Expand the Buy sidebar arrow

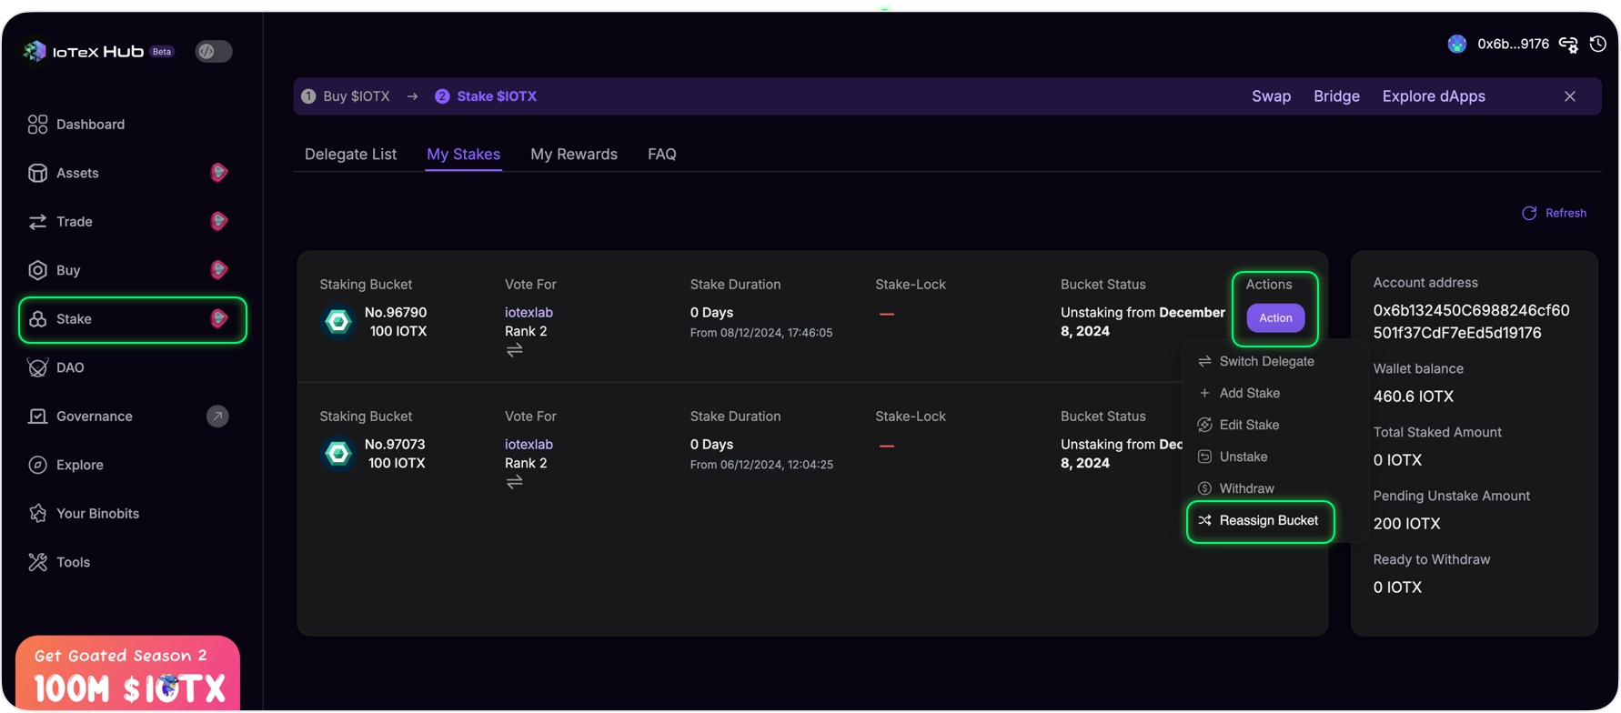(218, 270)
